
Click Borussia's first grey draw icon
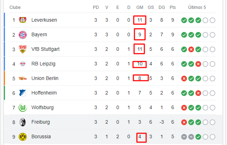[184, 137]
